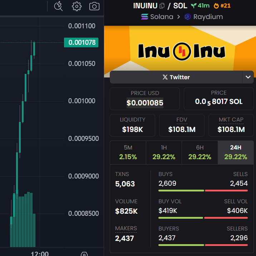Open the time axis settings icon below chart

pos(84,254)
